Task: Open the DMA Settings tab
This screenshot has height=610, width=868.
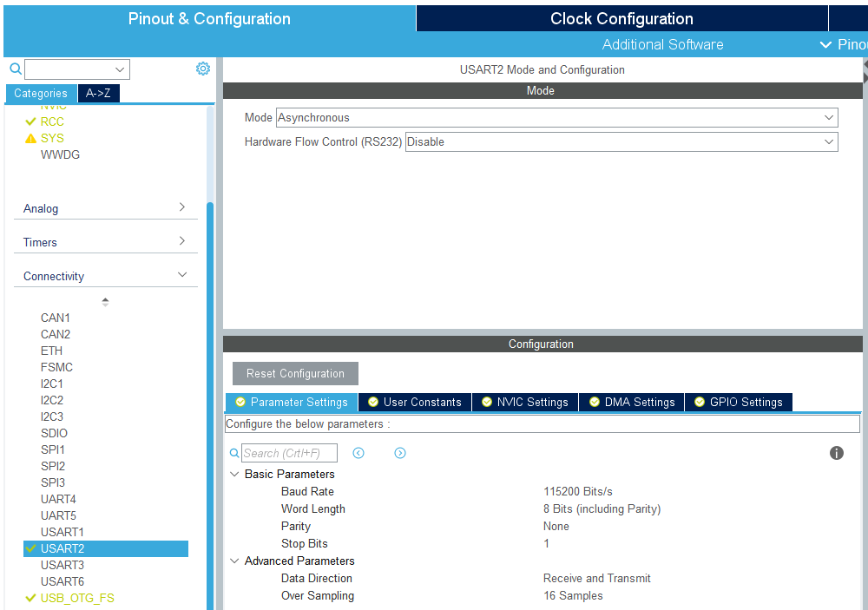Action: tap(632, 403)
